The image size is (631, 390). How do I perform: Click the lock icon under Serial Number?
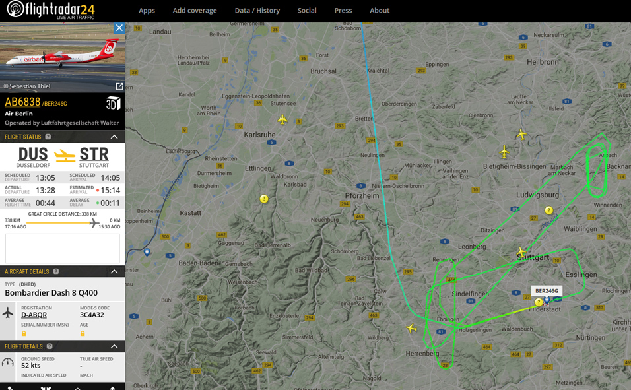click(24, 333)
